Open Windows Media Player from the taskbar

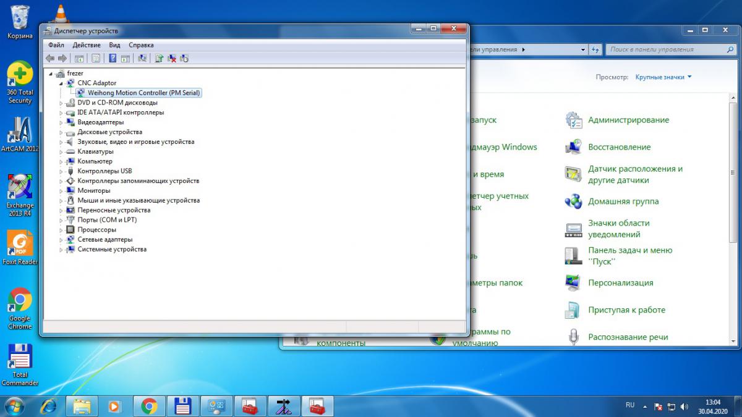tap(114, 406)
